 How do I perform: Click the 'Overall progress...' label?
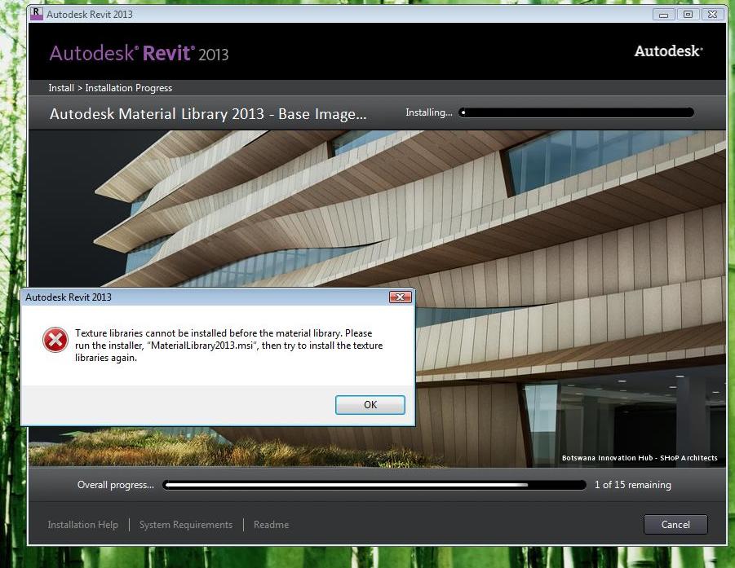(115, 485)
